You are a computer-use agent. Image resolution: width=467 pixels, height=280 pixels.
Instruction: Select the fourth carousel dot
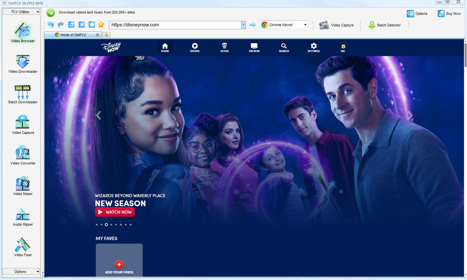pos(111,225)
